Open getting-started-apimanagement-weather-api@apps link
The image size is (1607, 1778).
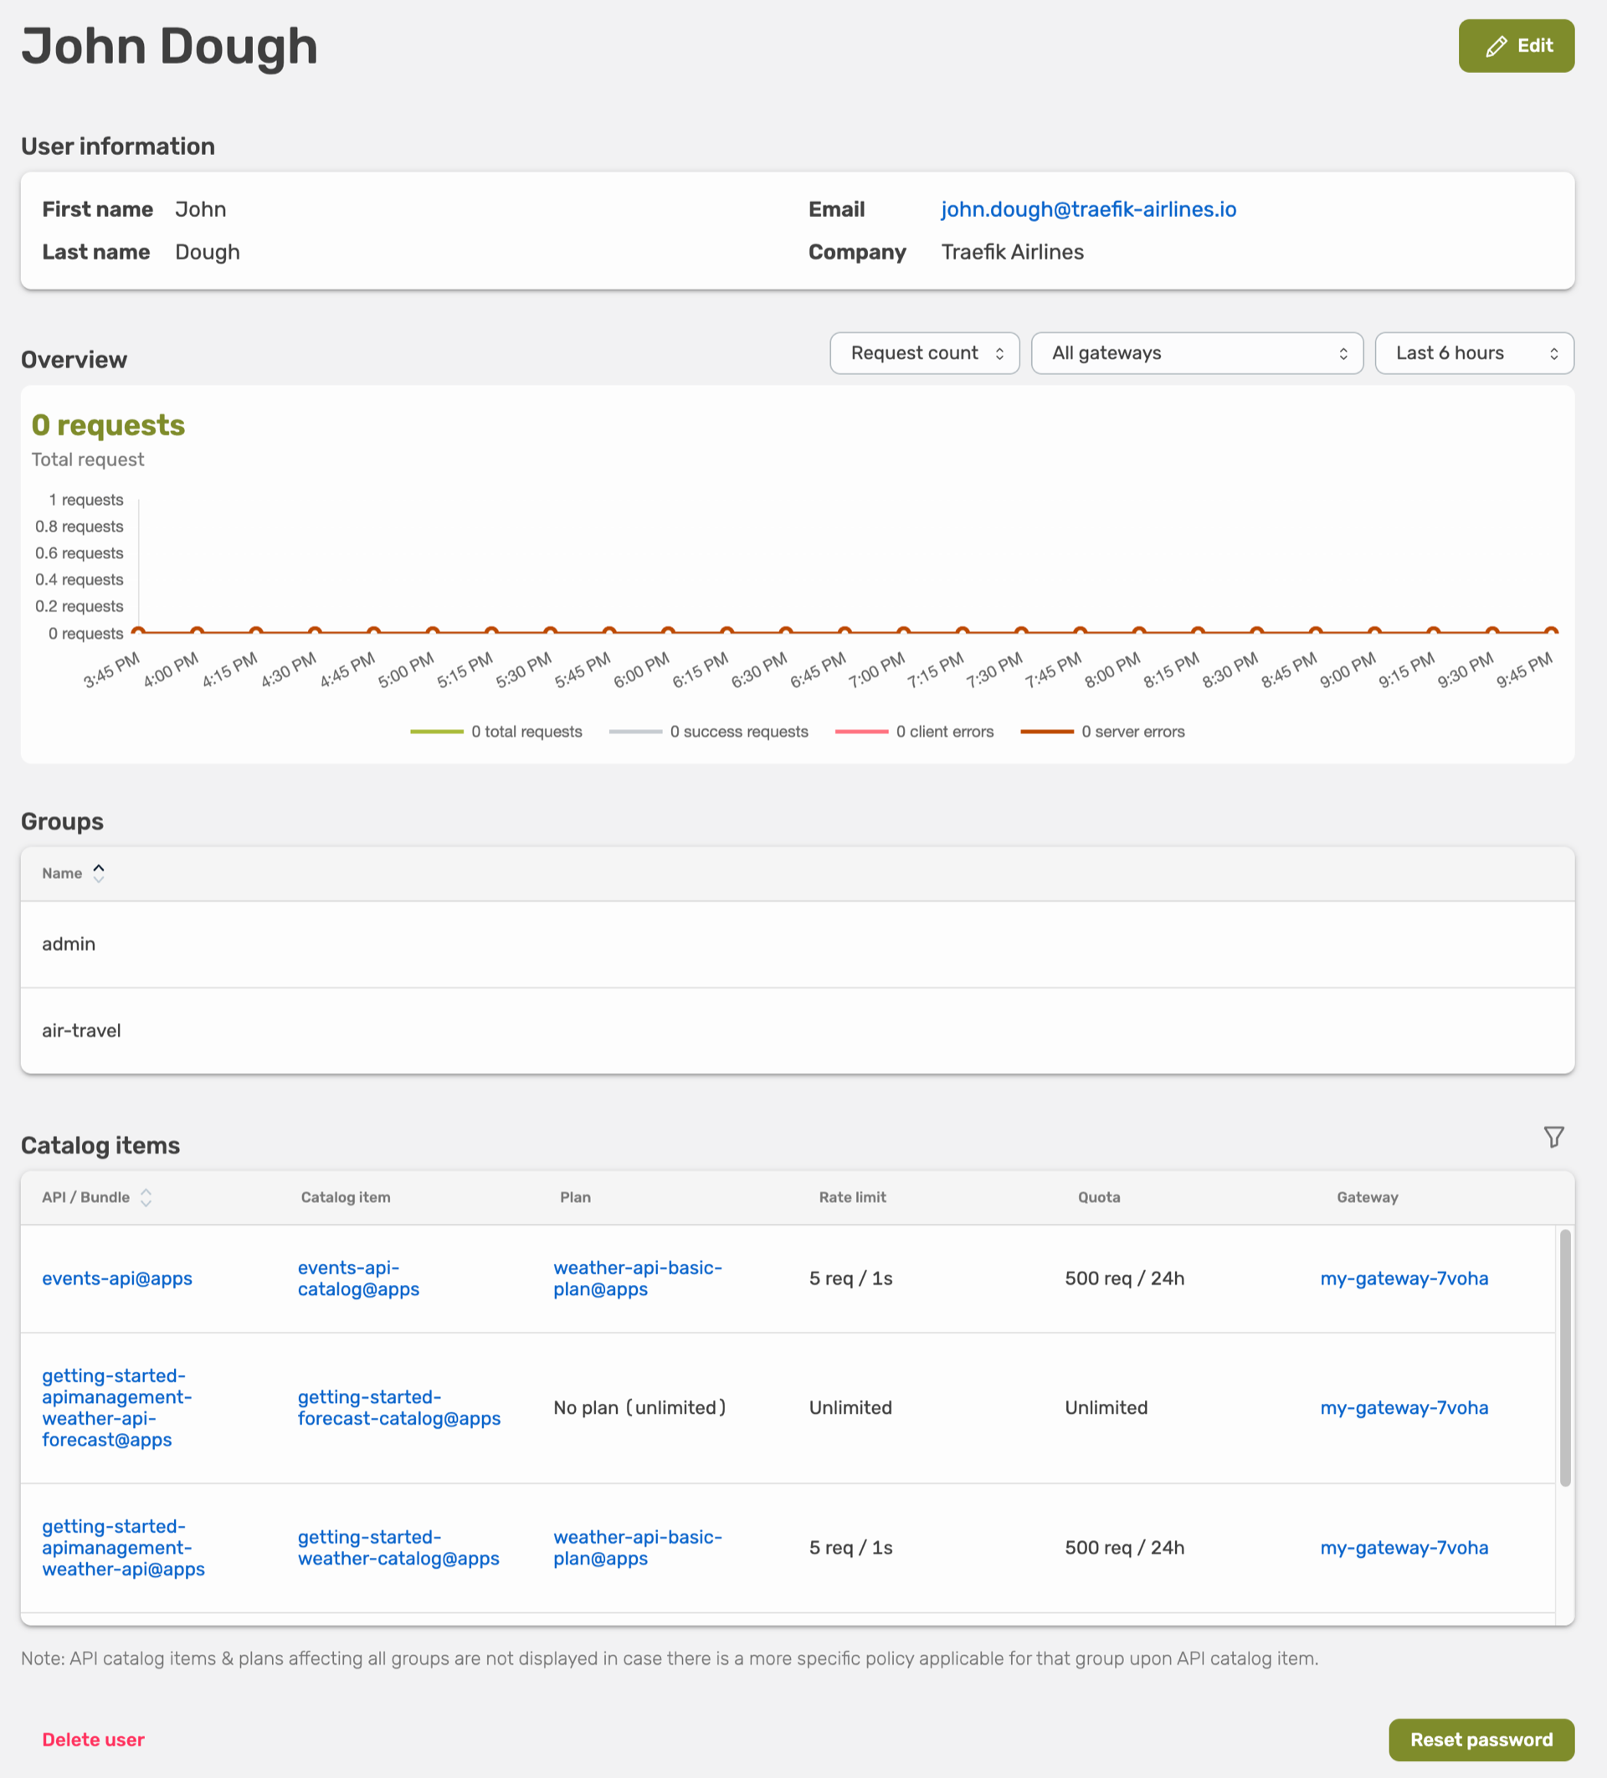(x=124, y=1548)
